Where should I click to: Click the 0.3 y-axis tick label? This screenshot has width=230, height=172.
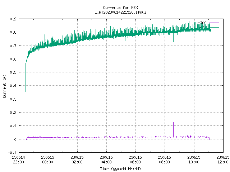point(13,99)
